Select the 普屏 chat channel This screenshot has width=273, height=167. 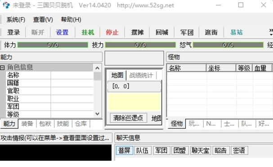pyautogui.click(x=124, y=150)
